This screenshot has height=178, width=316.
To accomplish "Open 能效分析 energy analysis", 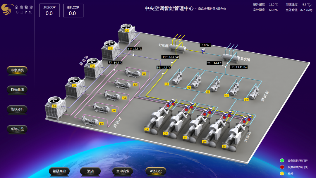I will coord(17,109).
